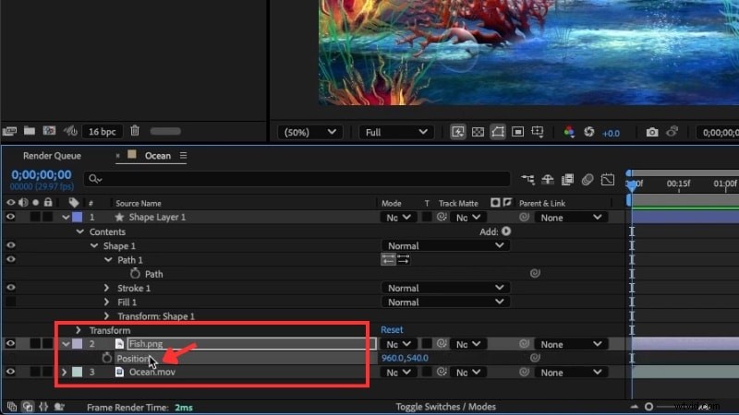The width and height of the screenshot is (739, 415).
Task: Enable the Position stopwatch for Fish.png
Action: point(107,358)
